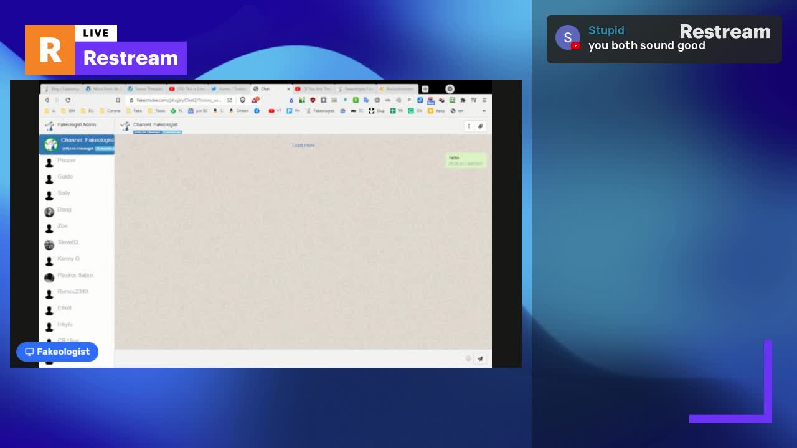
Task: Open the three-dot chat options menu
Action: coord(469,126)
